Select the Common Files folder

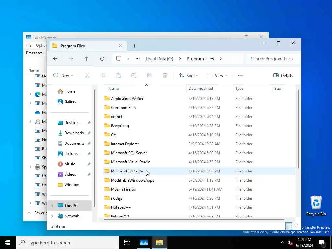pos(199,108)
